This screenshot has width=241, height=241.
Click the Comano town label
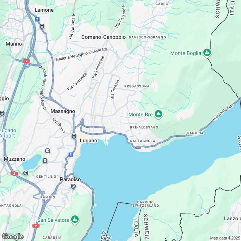pos(91,37)
